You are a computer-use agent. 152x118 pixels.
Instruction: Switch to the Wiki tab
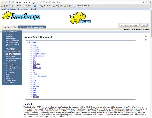(14, 27)
